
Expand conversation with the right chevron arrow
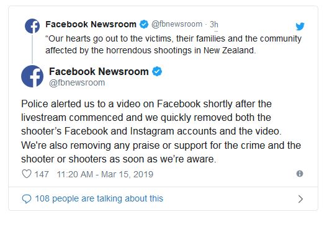click(300, 199)
